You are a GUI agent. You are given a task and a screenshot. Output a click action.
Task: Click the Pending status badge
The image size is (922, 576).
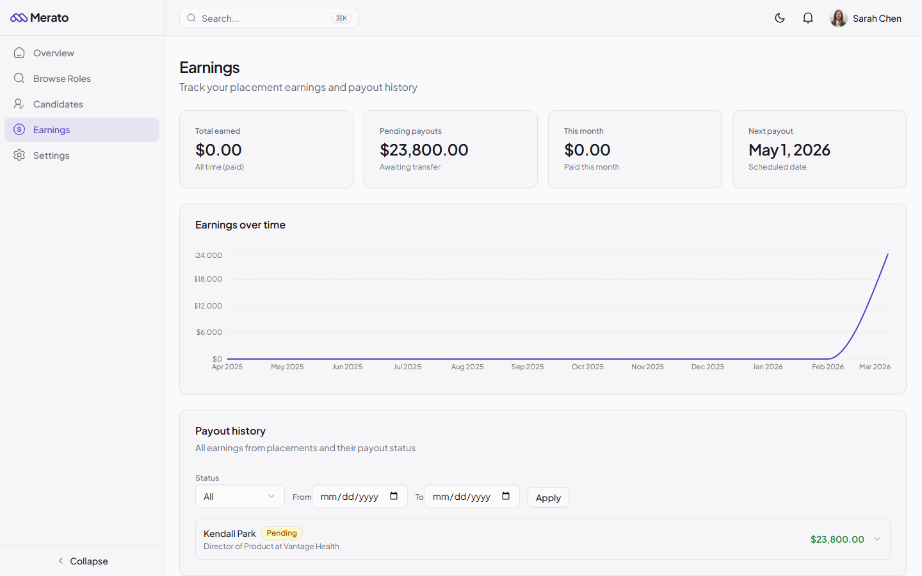click(x=282, y=533)
